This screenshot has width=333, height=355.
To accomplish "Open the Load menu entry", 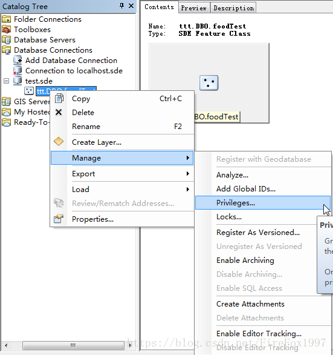I will click(122, 189).
